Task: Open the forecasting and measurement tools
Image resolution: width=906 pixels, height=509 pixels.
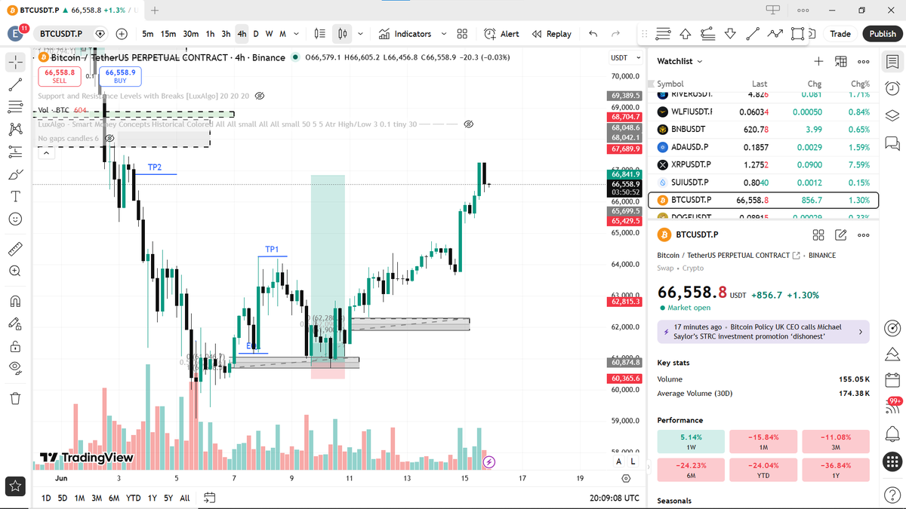Action: pyautogui.click(x=15, y=152)
